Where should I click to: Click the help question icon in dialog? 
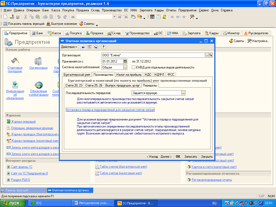point(103,47)
